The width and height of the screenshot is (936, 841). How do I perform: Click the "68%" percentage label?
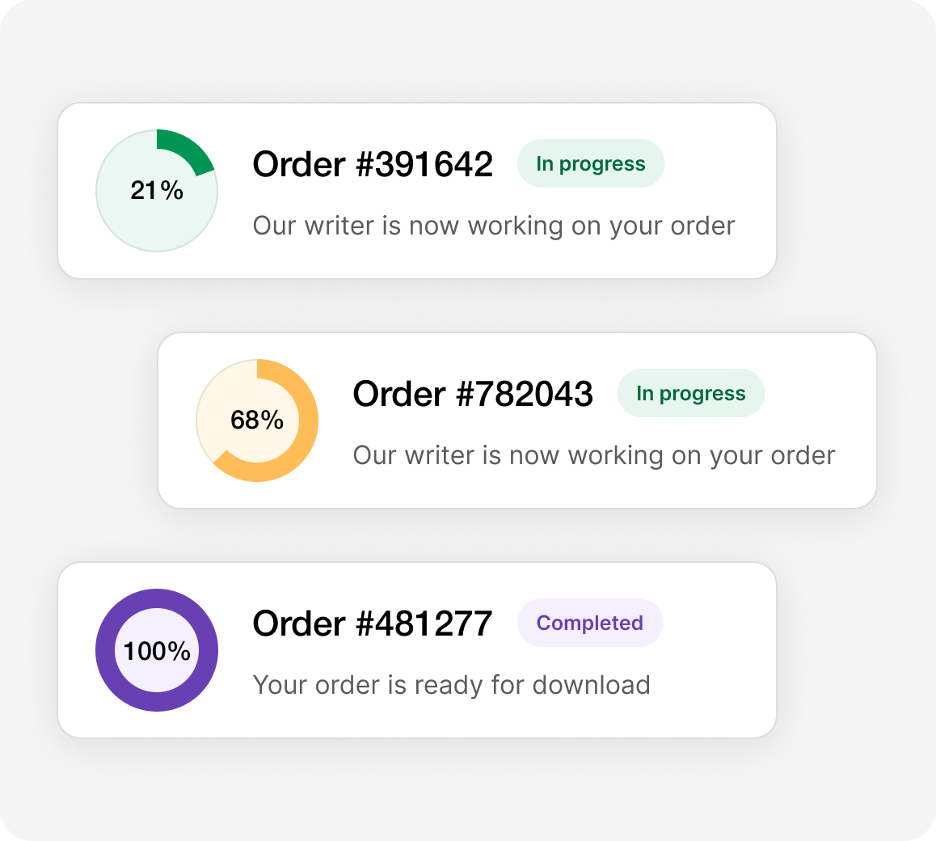tap(257, 420)
